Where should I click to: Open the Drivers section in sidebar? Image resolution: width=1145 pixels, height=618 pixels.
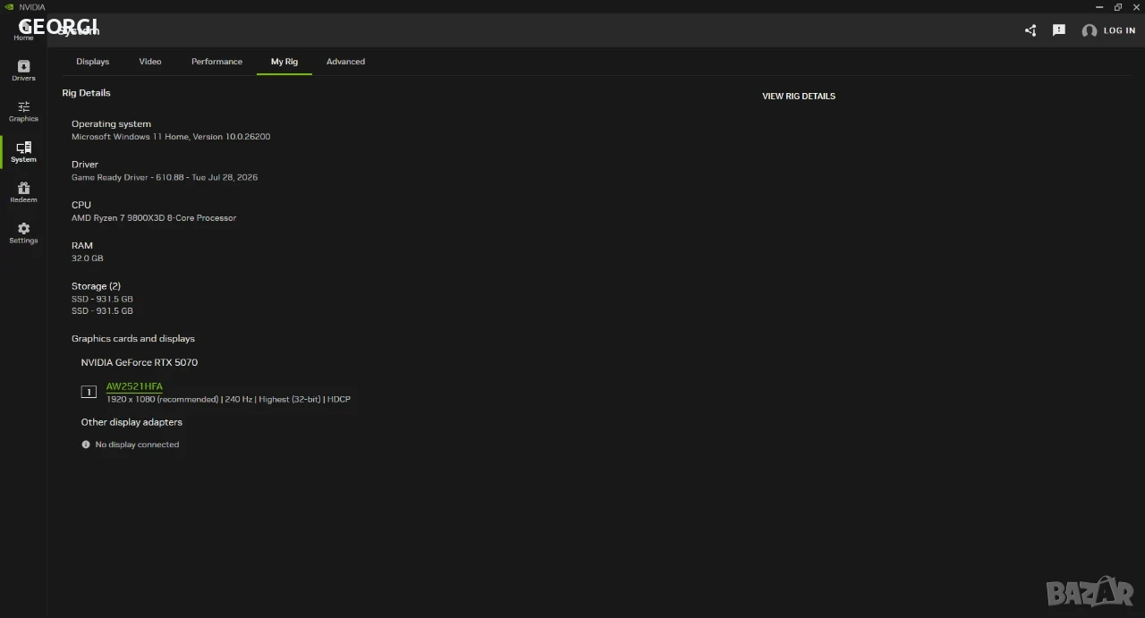(x=23, y=71)
